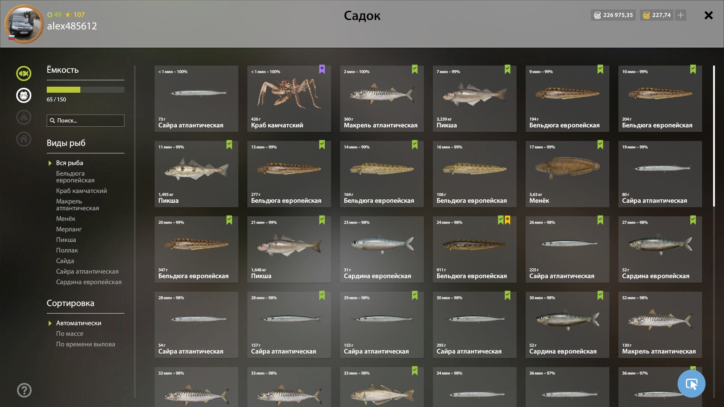Open the fish keepnet icon in sidebar
This screenshot has width=724, height=407.
point(24,73)
